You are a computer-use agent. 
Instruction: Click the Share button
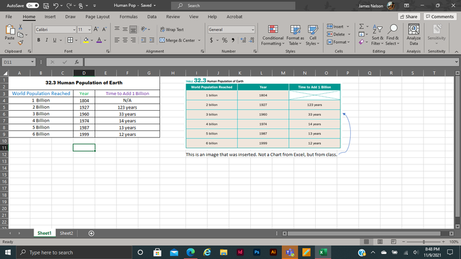[408, 17]
